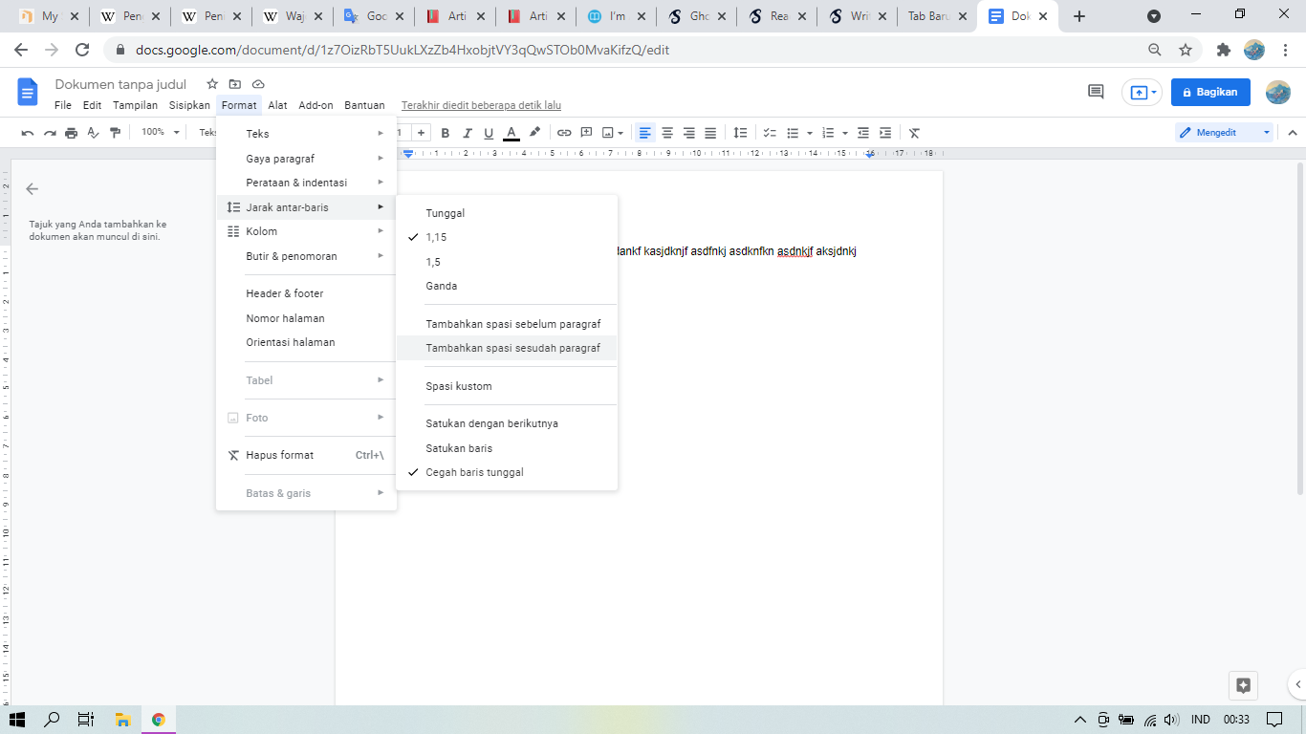Image resolution: width=1306 pixels, height=734 pixels.
Task: Choose Tambahkan spasi sesudah paragraf
Action: 512,348
